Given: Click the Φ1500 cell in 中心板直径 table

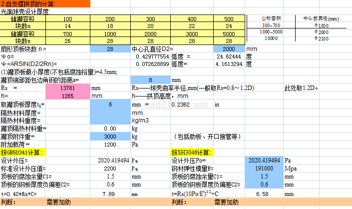Looking at the screenshot, I should 323,25.
